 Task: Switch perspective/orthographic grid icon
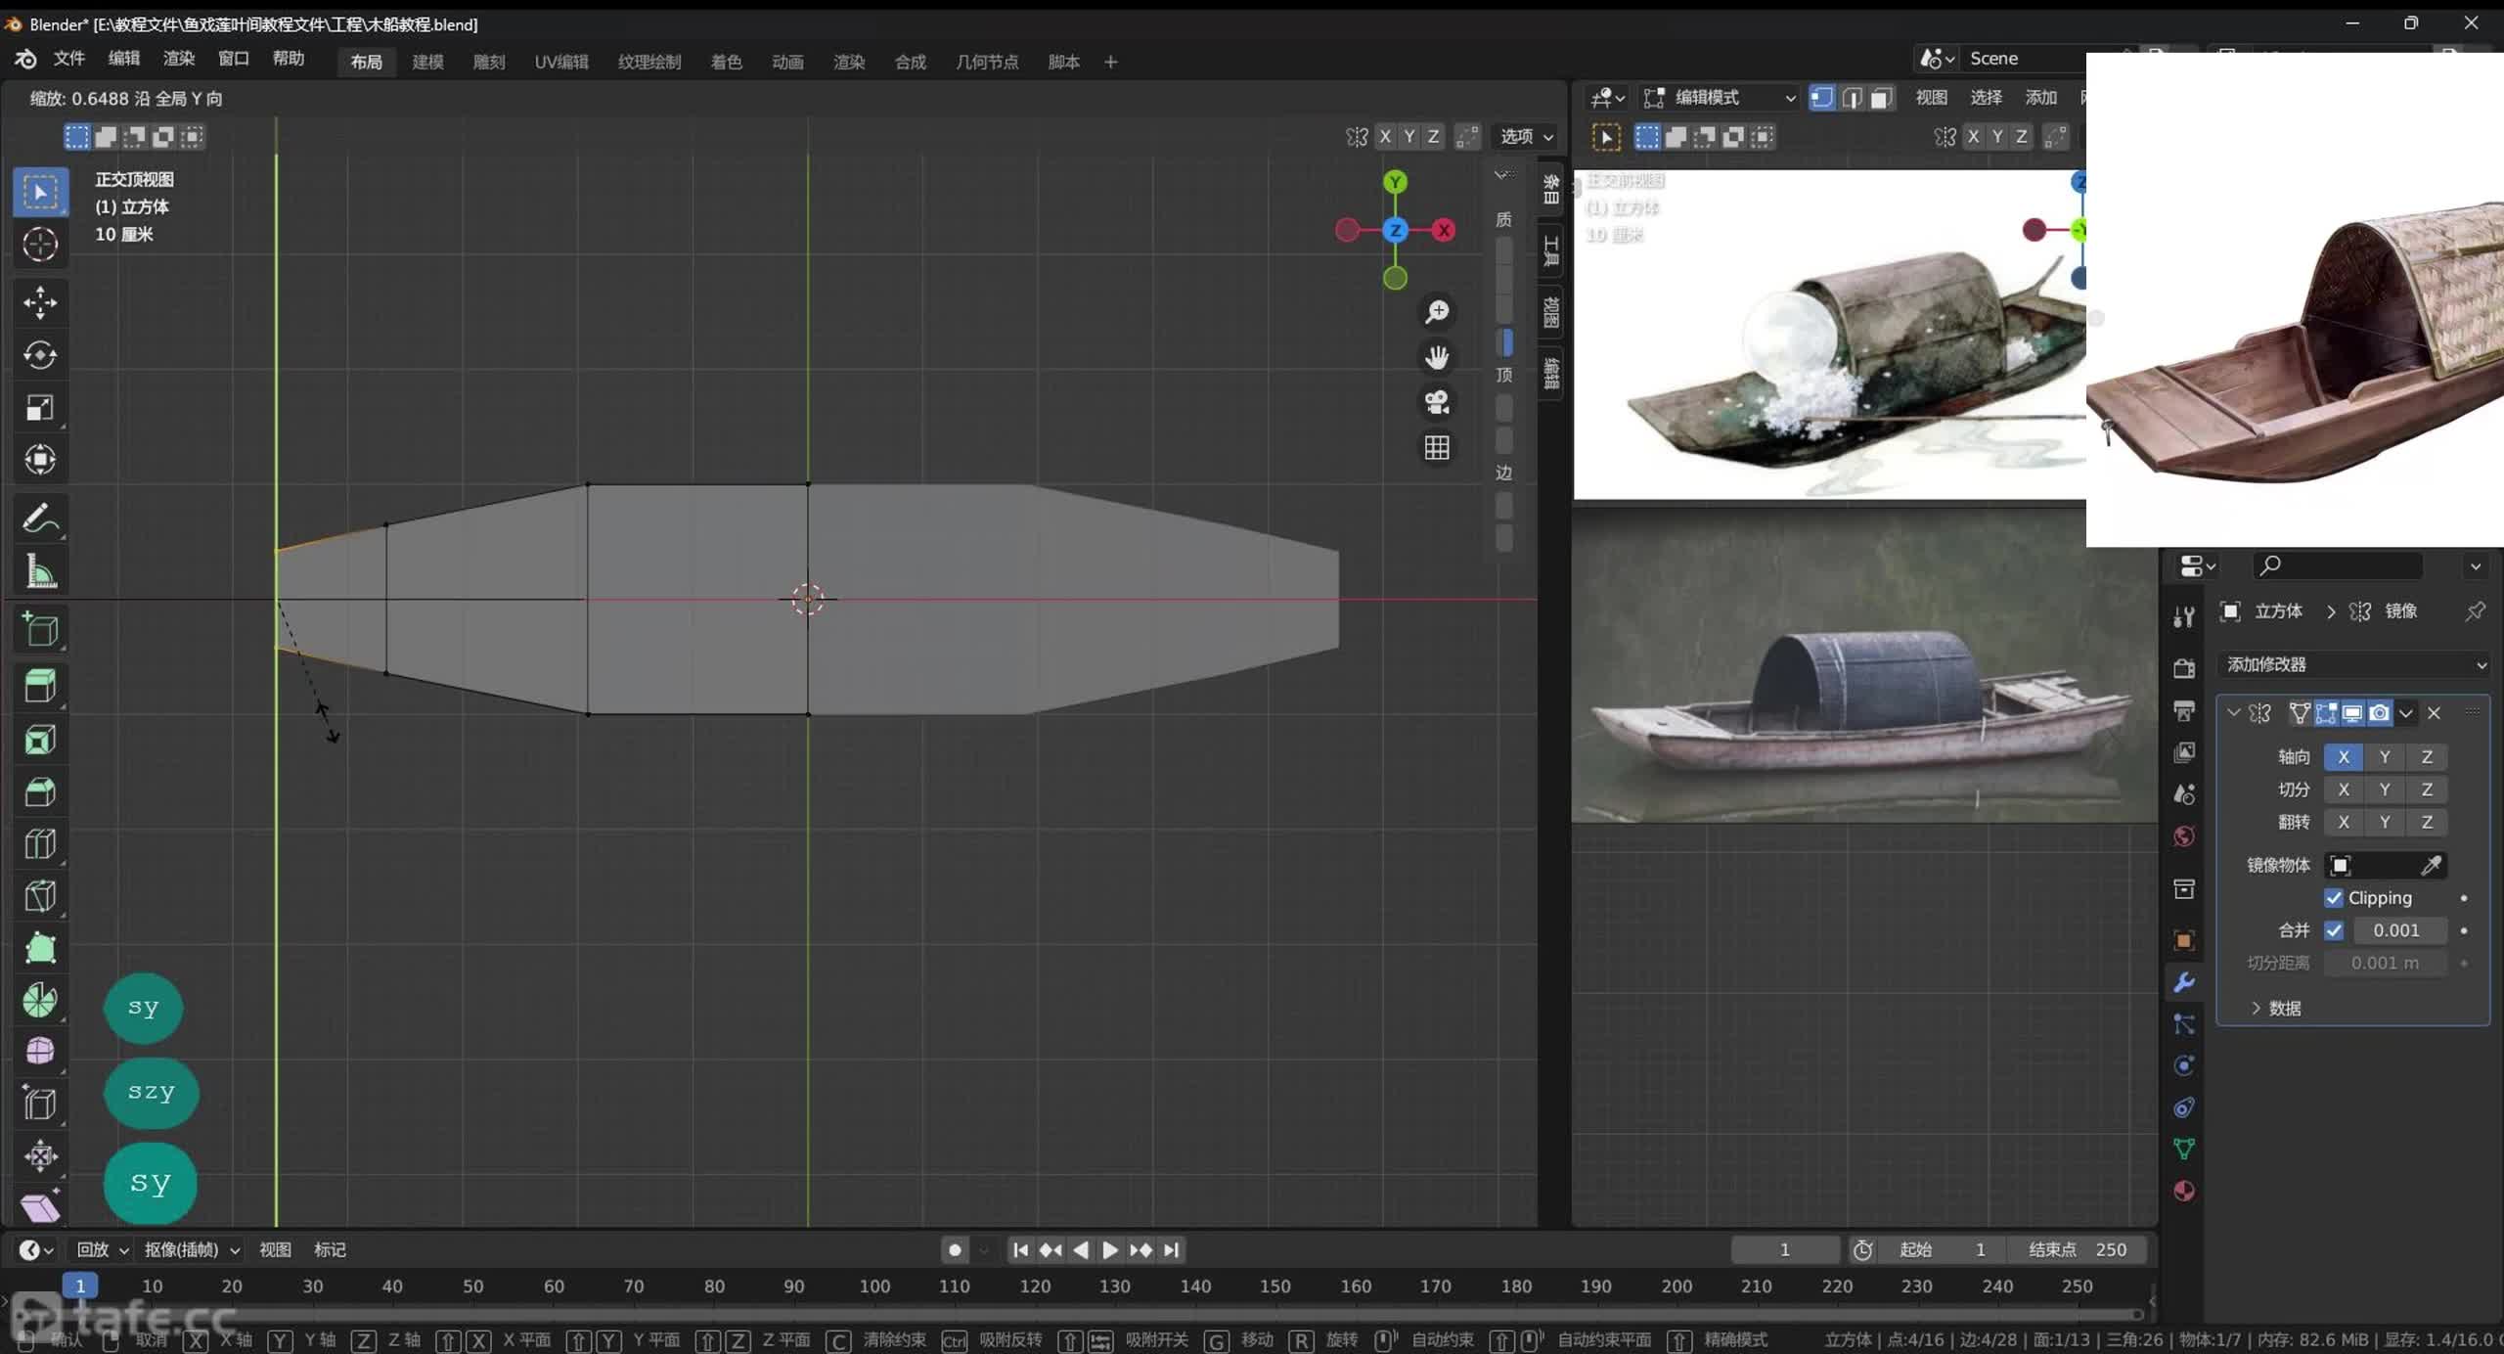1437,448
